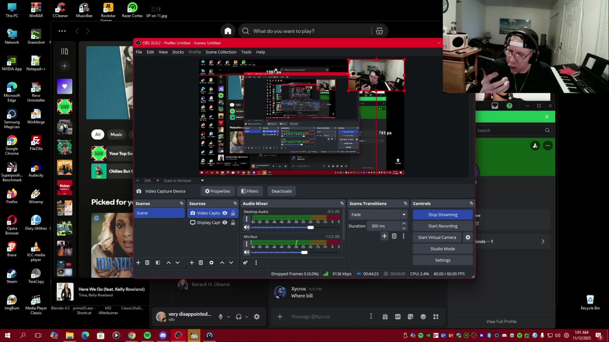Open the OBS Edit menu
This screenshot has height=342, width=609.
(x=150, y=52)
